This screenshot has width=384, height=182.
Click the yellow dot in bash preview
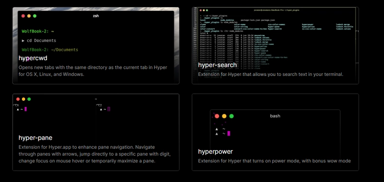coord(224,116)
